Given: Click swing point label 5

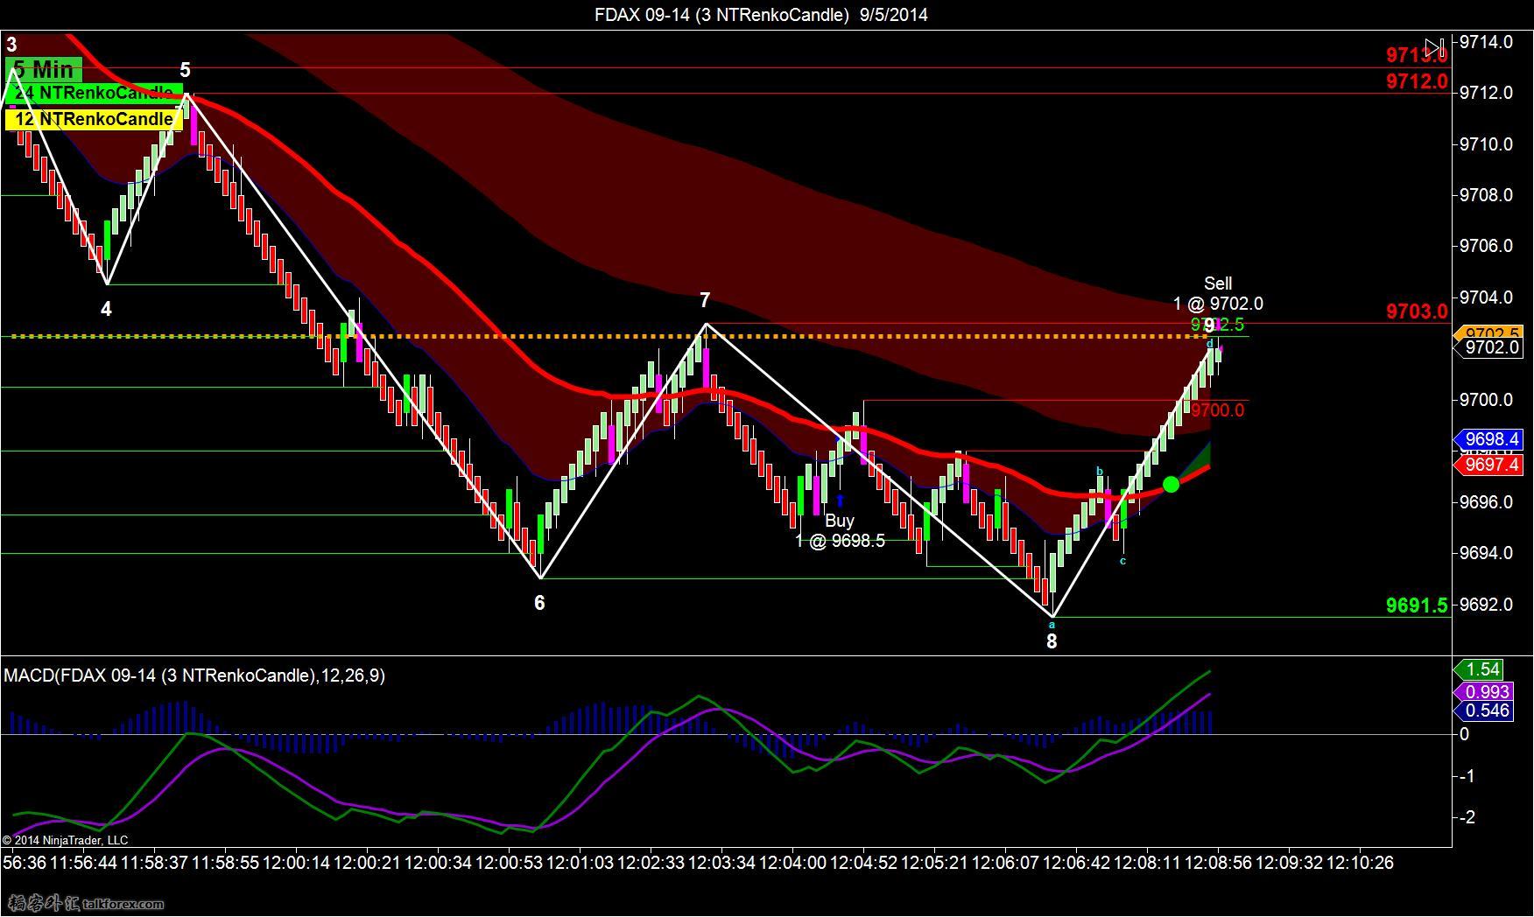Looking at the screenshot, I should coord(185,70).
